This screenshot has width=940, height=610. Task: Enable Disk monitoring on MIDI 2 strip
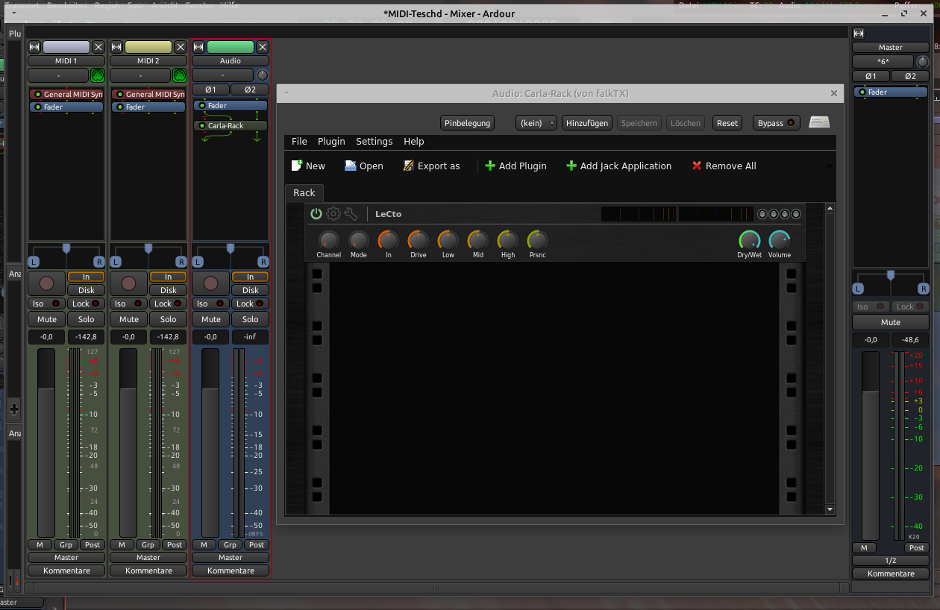tap(168, 290)
